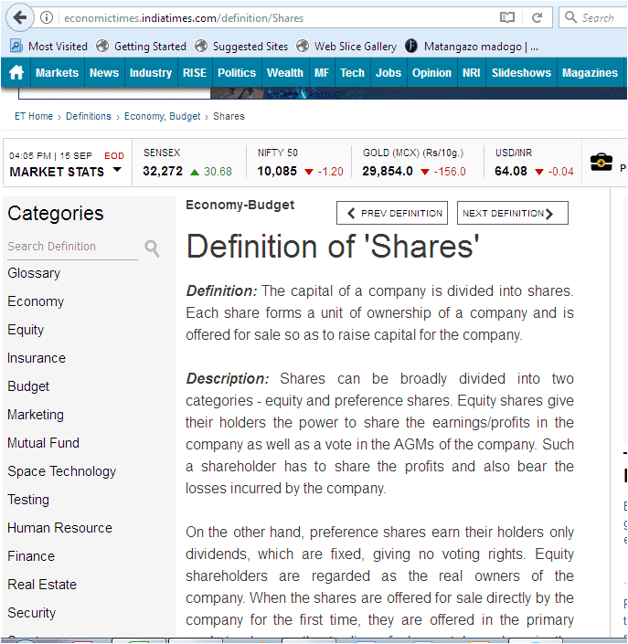Follow ET Home breadcrumb link
The image size is (628, 644).
coord(34,116)
